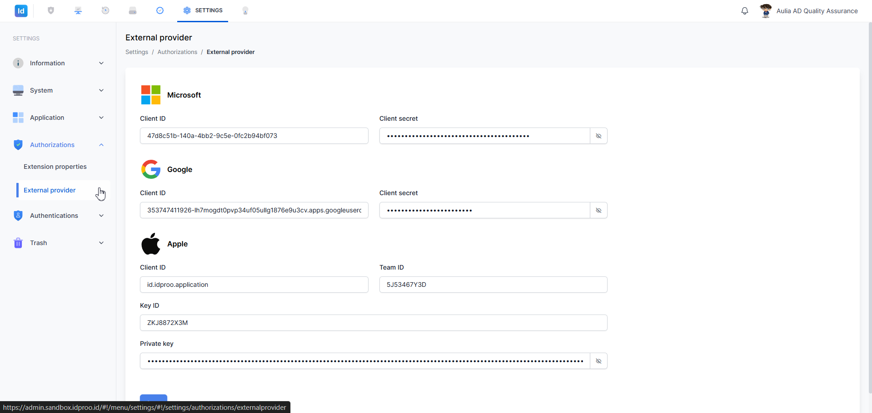Focus the Microsoft Client secret field
872x413 pixels.
coord(484,136)
